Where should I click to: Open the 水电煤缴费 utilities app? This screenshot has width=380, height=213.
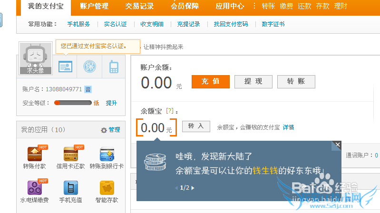tap(34, 188)
